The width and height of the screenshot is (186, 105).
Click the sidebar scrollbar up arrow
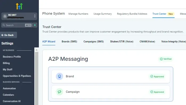(x=36, y=50)
